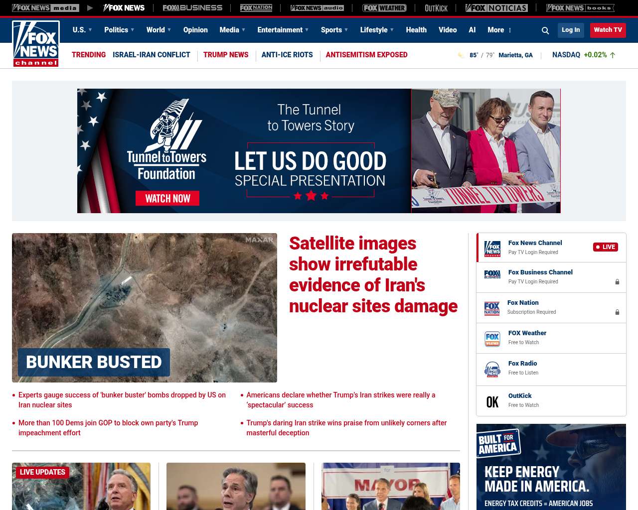Open the Mayor rally story thumbnail
638x510 pixels.
pos(391,486)
